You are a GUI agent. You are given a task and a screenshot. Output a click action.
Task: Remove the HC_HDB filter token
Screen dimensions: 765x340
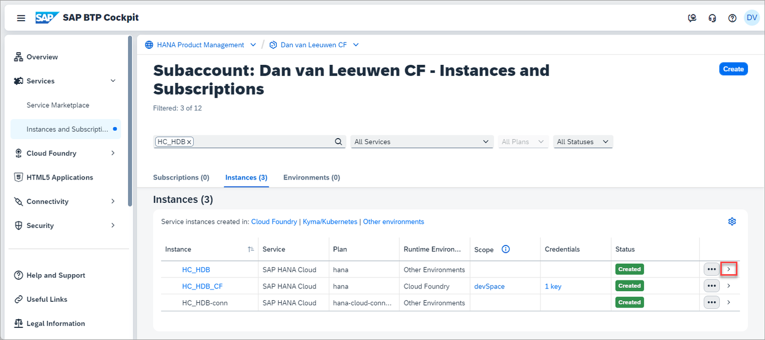click(x=189, y=142)
